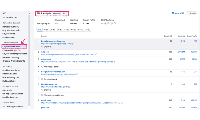Open Backlink Gap in sidebar
200x120 pixels.
pyautogui.click(x=9, y=38)
